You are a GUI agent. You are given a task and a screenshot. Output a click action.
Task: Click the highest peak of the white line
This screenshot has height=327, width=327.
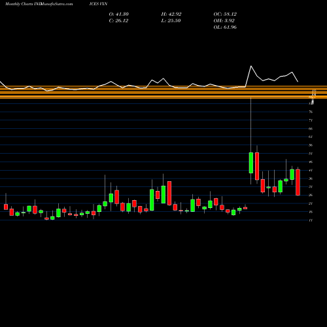point(251,66)
